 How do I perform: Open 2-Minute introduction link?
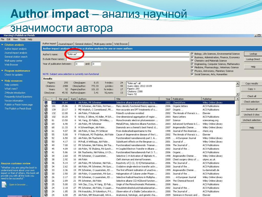(15, 93)
